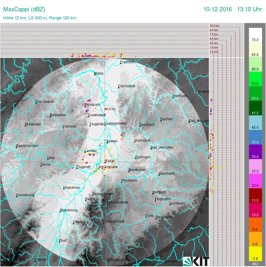Click the Windpark echo cluster

click(87, 103)
